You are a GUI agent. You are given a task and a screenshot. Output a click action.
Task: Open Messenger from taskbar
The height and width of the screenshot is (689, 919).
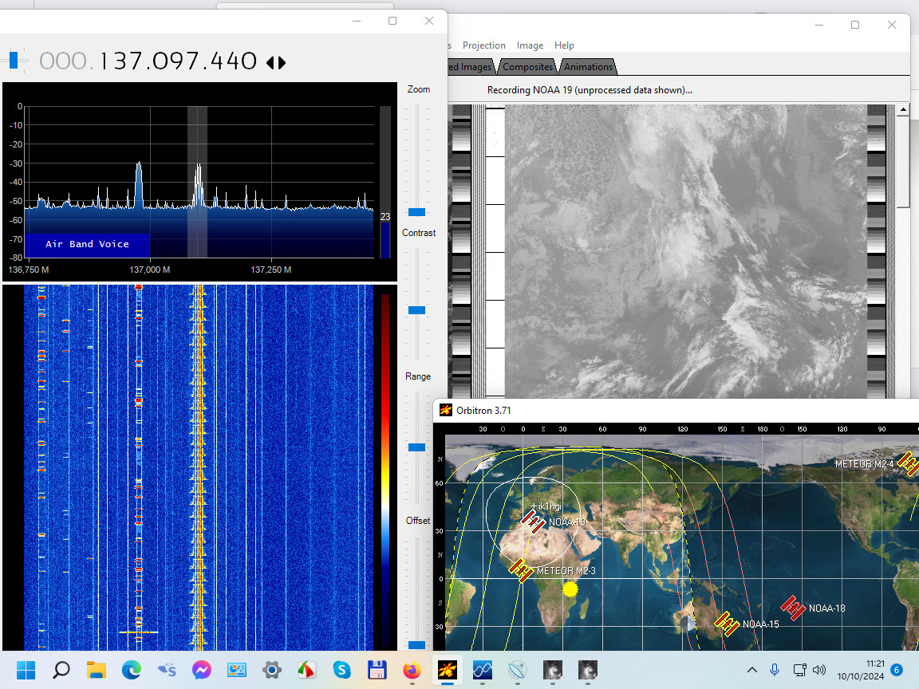pos(202,670)
